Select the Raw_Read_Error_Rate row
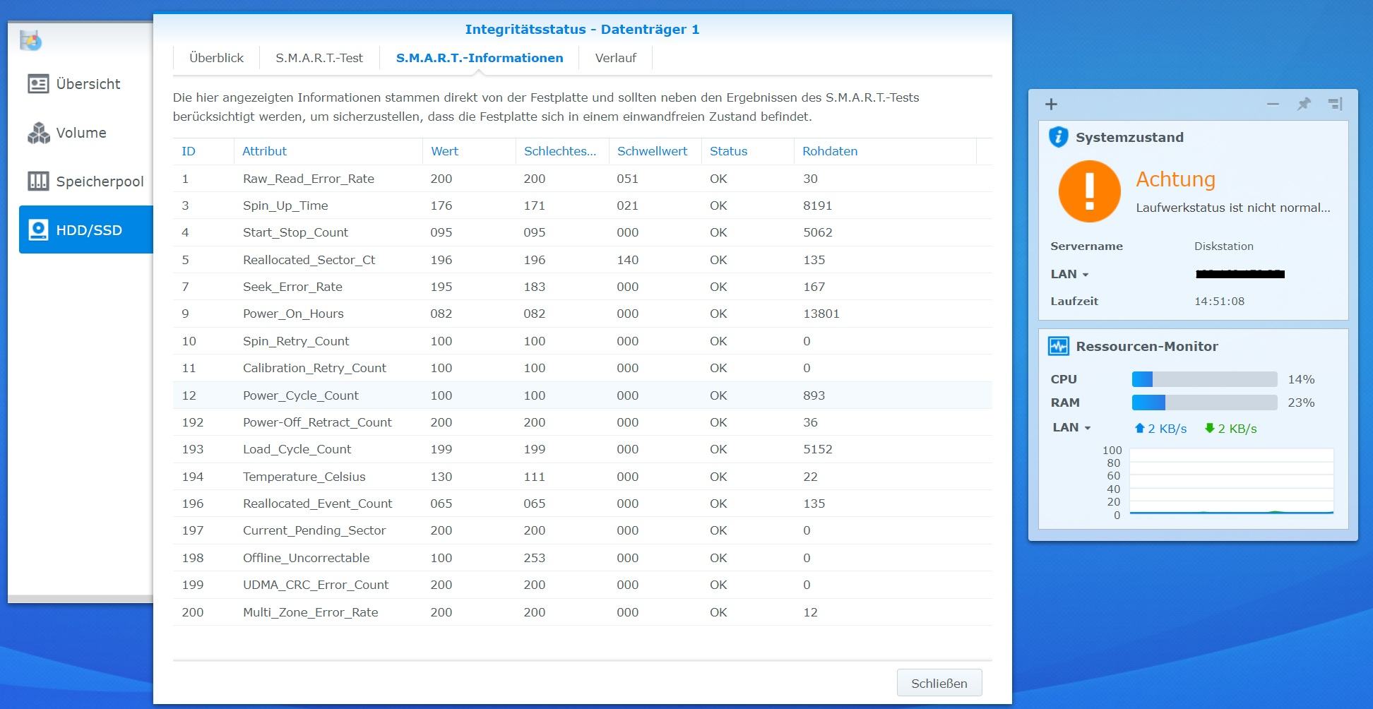Screen dimensions: 1373x709 coord(582,179)
